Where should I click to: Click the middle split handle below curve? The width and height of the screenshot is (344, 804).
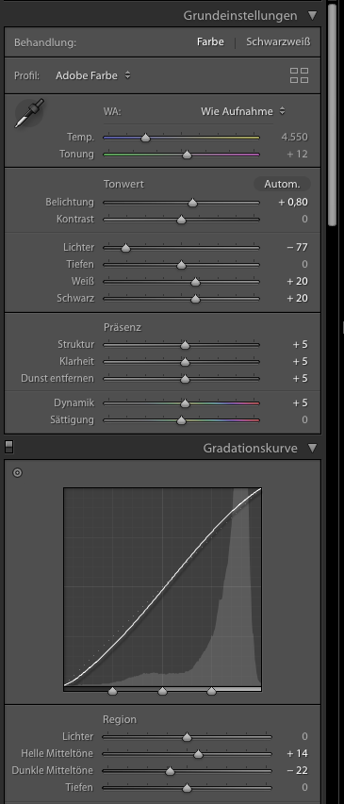tap(162, 691)
